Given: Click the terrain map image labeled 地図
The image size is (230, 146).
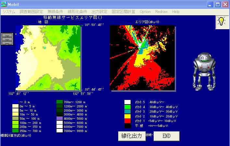Looking at the screenshot, I should (48, 58).
